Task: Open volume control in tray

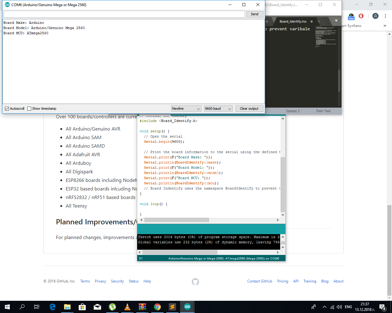Action: point(339,307)
